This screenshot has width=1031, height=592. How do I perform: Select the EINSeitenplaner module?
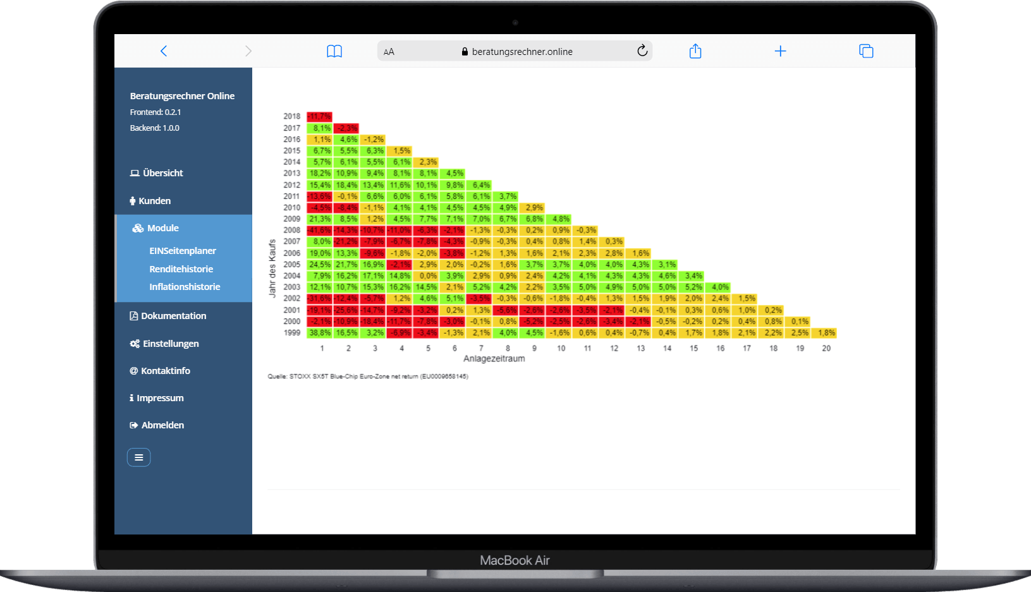183,251
